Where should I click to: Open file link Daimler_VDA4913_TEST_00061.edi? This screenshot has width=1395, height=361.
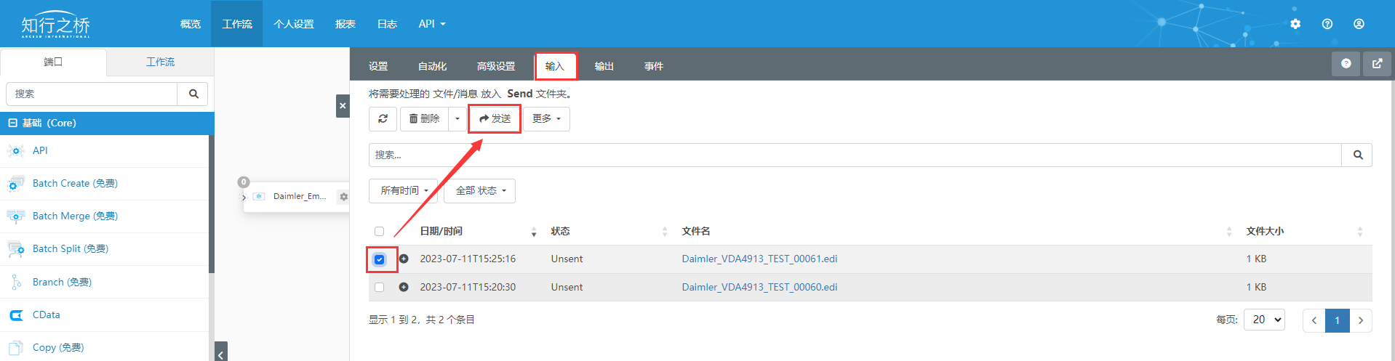(759, 259)
